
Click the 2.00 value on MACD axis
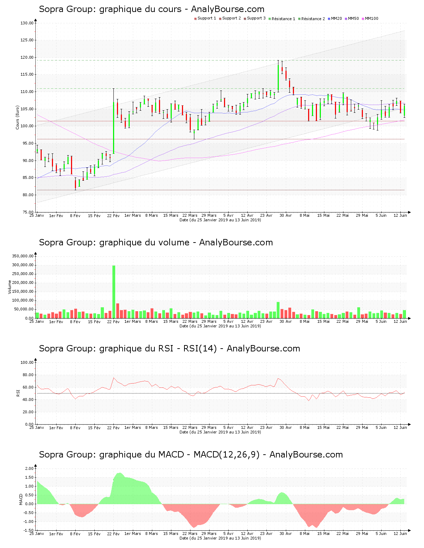coord(29,468)
